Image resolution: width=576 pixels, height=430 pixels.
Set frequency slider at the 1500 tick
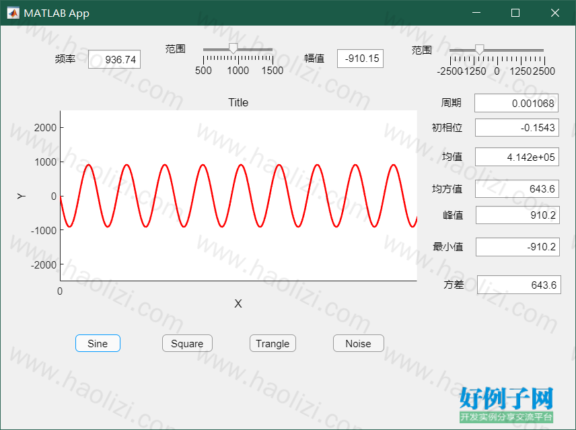pyautogui.click(x=273, y=59)
